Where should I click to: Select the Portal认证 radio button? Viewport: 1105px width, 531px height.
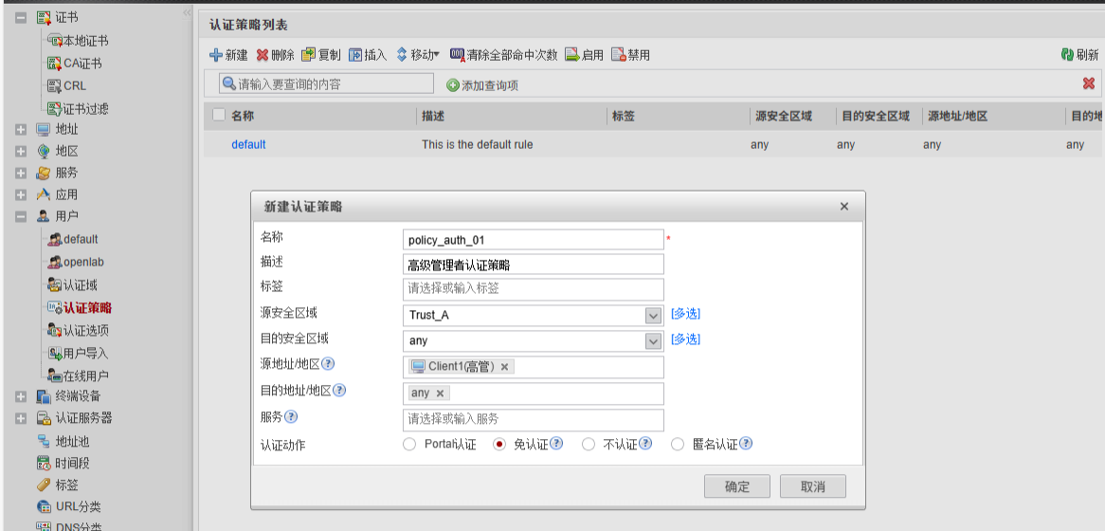pos(409,445)
